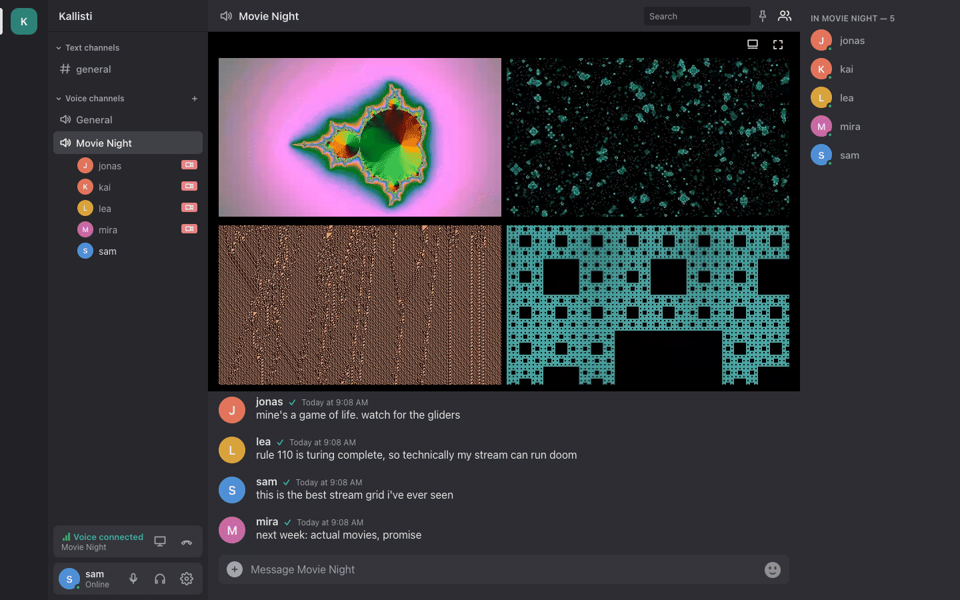
Task: Click lea's username in chat message
Action: pyautogui.click(x=263, y=441)
